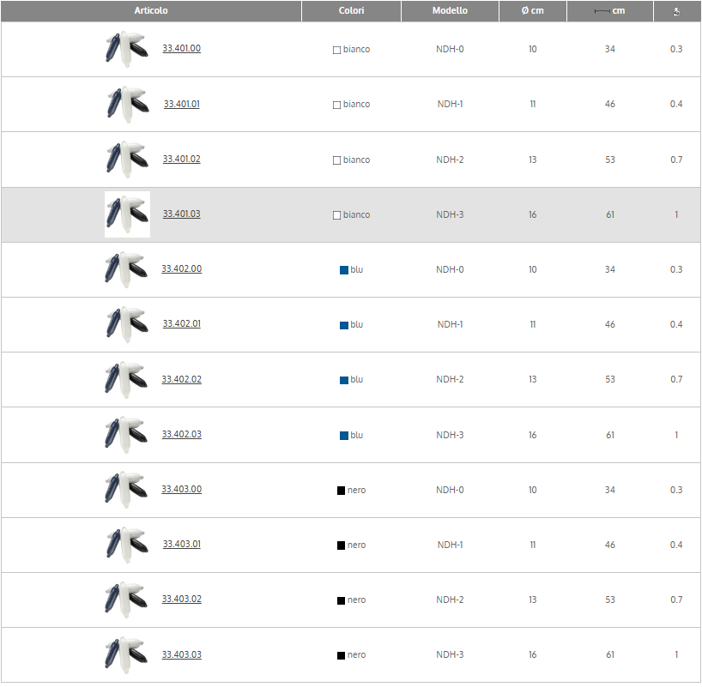Click the fender image for article 33.401.00

126,49
